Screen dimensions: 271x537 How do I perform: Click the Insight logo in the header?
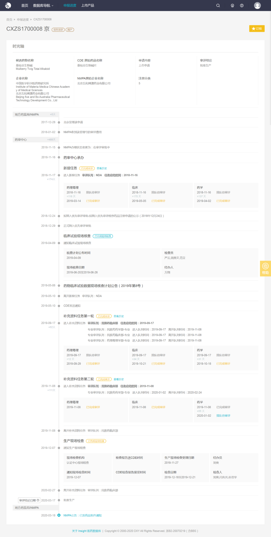8,5
